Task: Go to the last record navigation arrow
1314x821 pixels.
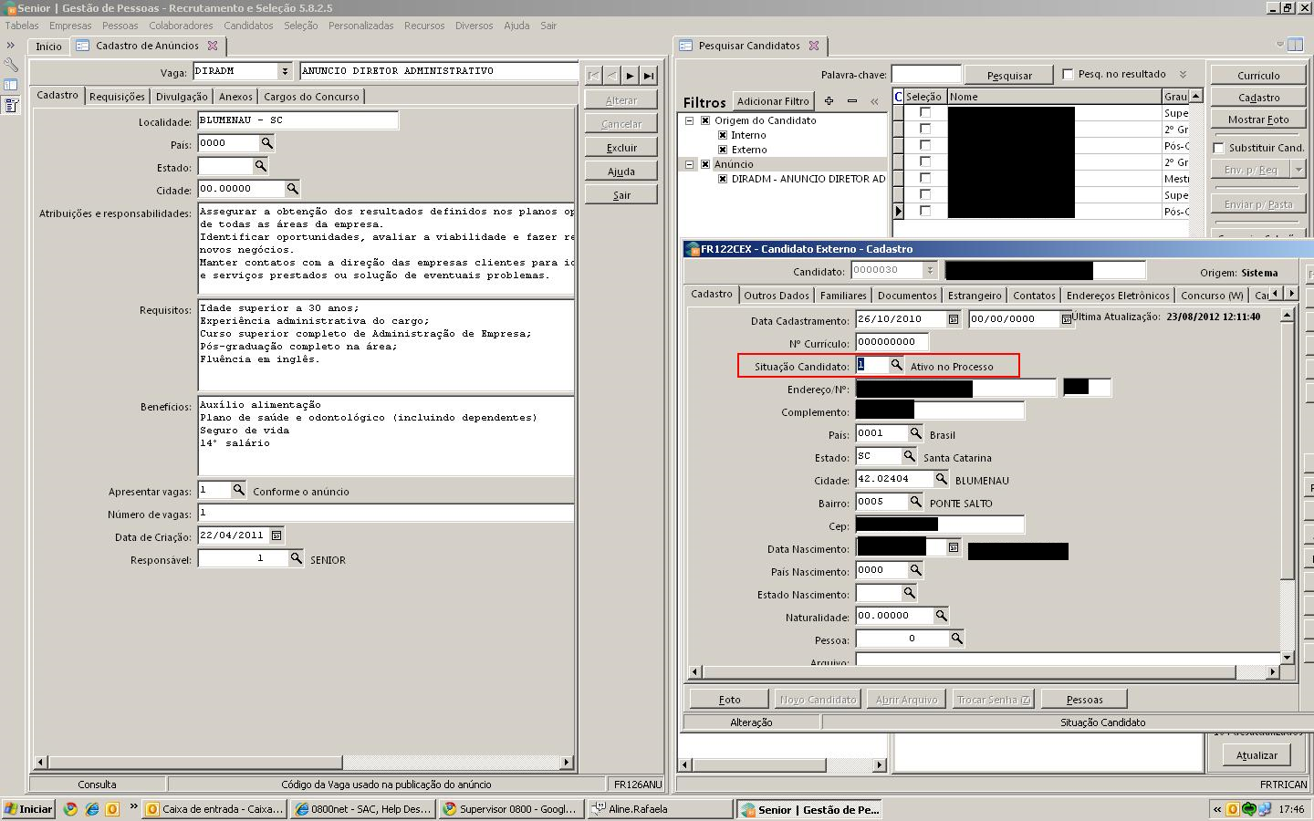Action: 649,76
